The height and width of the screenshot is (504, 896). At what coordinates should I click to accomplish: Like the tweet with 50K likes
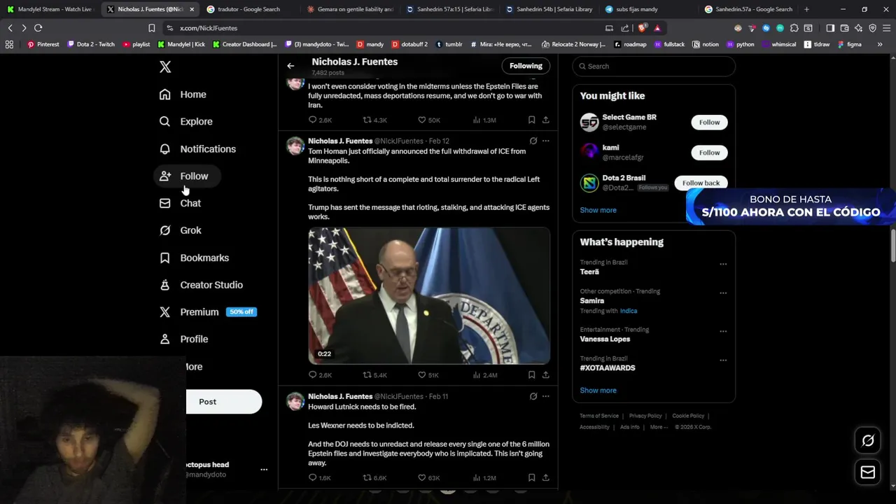tap(422, 120)
